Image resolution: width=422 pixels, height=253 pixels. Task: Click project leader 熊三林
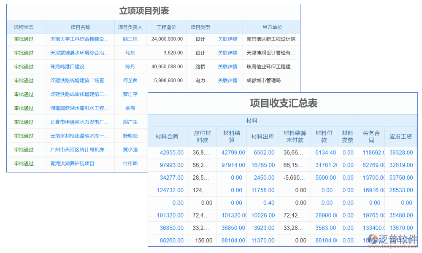tap(130, 39)
